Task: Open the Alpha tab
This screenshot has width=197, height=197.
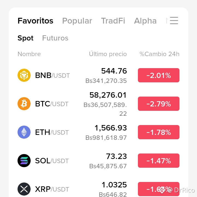Action: coord(145,21)
